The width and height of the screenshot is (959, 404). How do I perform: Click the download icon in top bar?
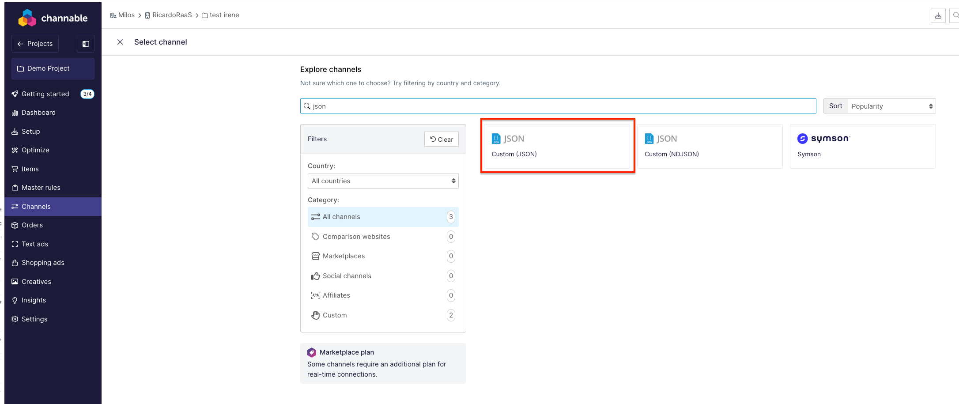938,15
